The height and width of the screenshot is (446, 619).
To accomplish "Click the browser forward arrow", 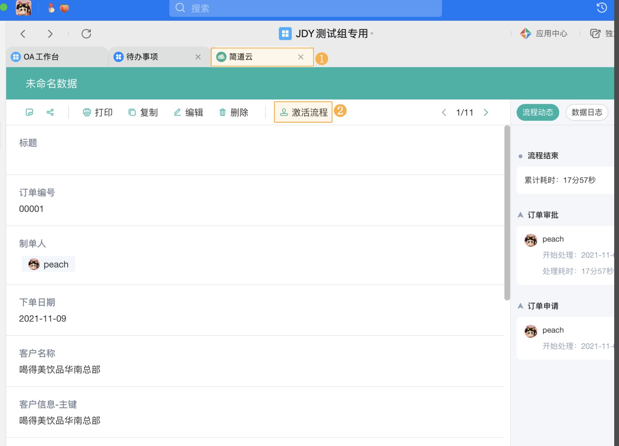I will pos(50,34).
